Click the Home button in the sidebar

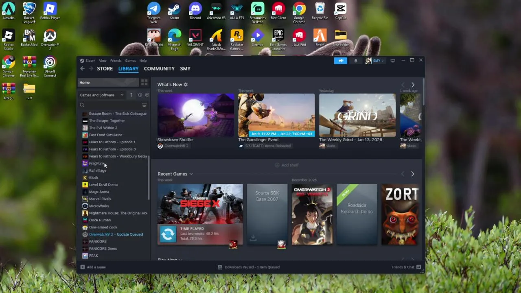click(108, 82)
